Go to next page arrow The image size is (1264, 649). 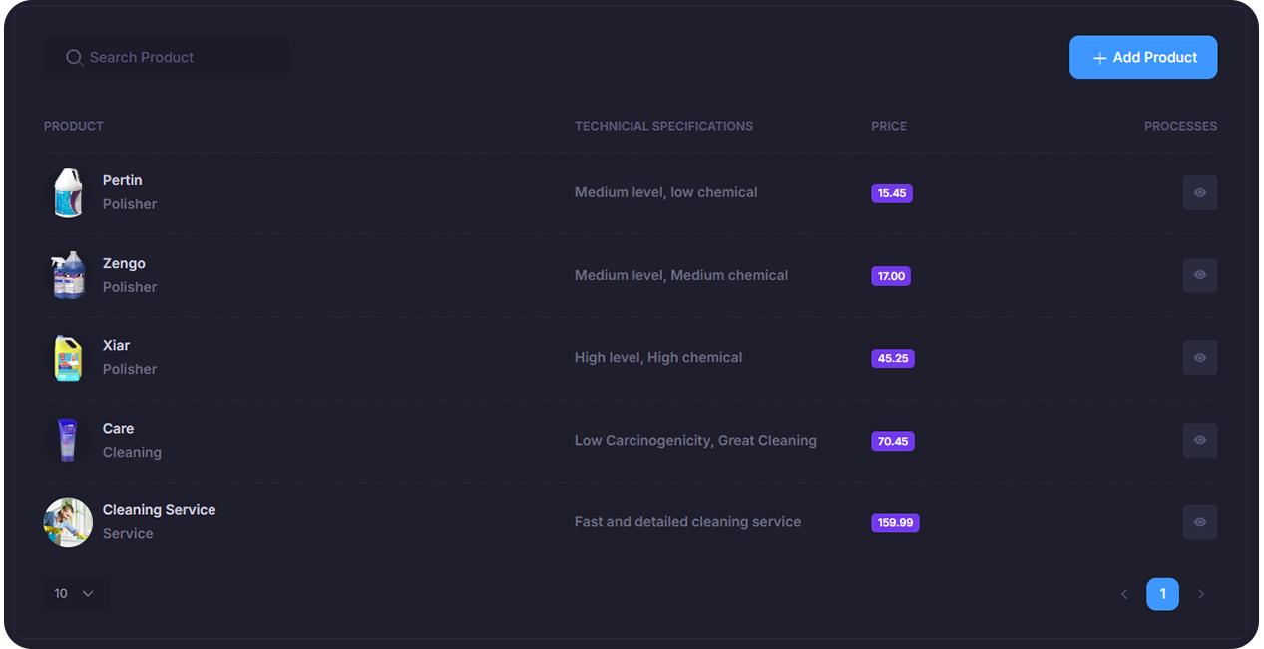click(x=1200, y=595)
